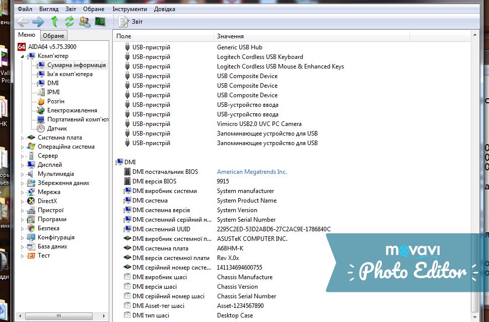Select DMI item icon in tree
The width and height of the screenshot is (489, 322).
click(41, 83)
